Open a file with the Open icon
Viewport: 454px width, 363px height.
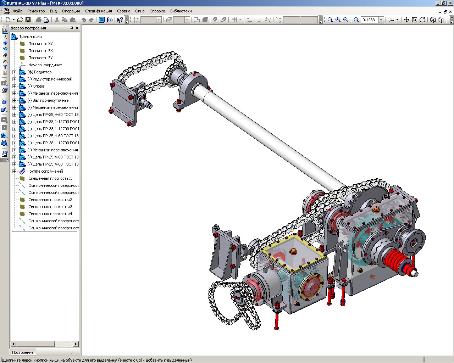point(20,20)
